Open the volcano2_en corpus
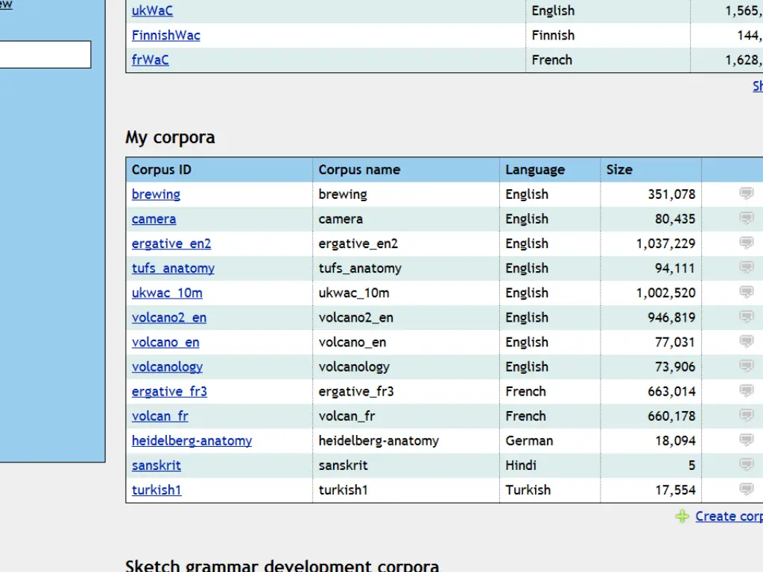 169,317
